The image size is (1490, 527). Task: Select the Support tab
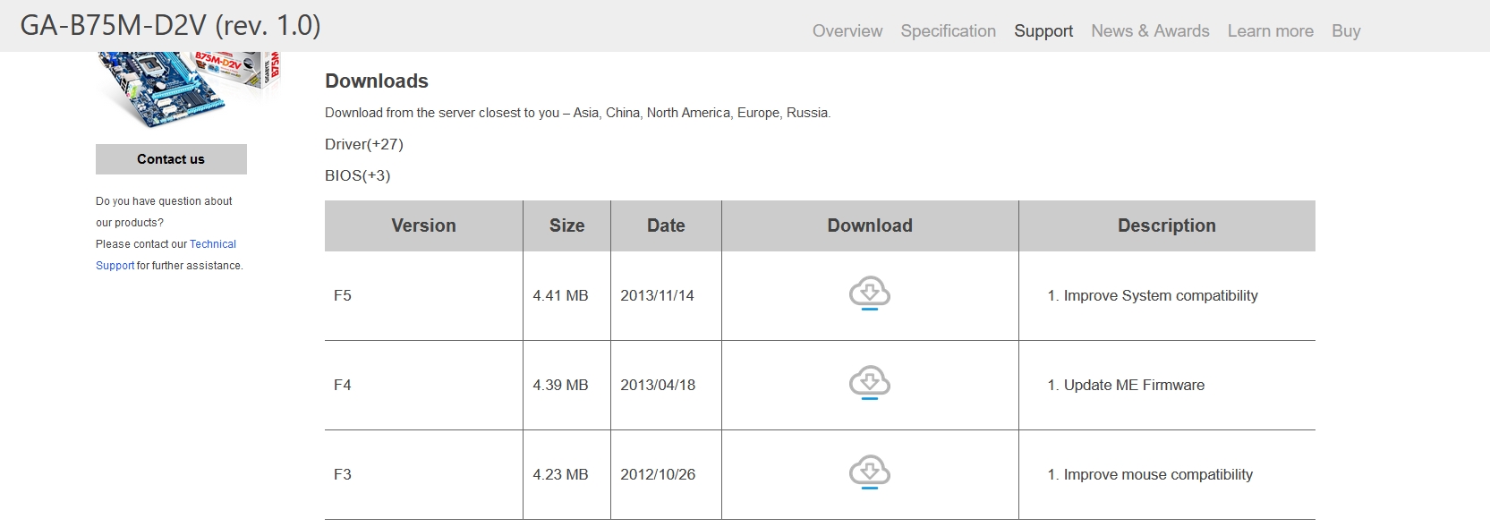coord(1043,30)
